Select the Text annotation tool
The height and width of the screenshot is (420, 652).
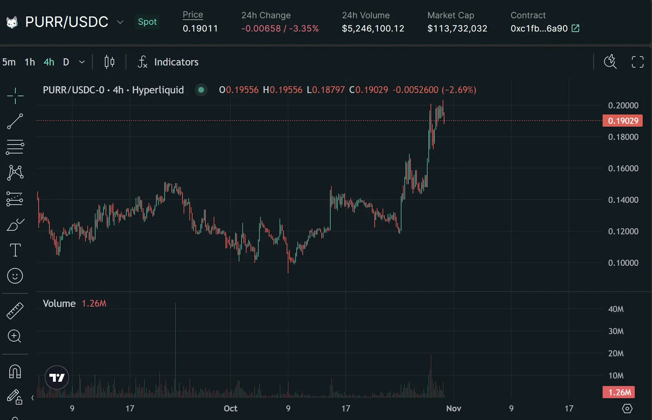point(15,250)
